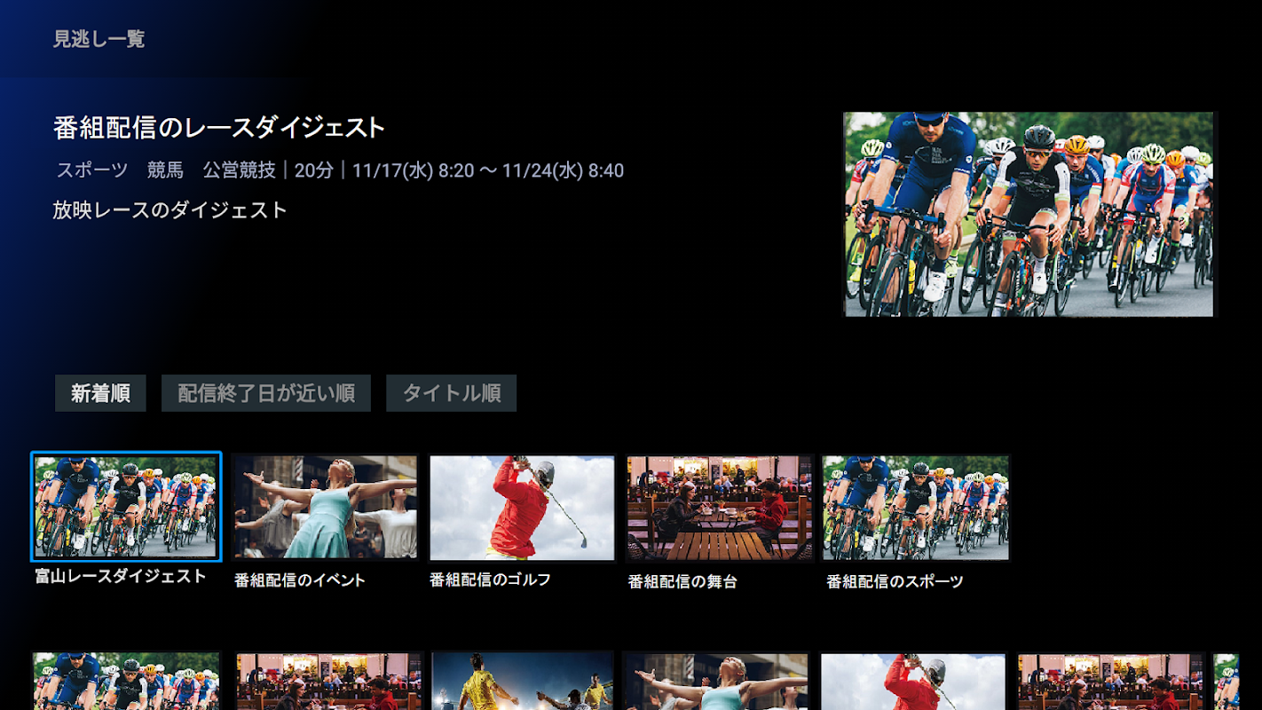Open the 番組配信のスポーツ cycling thumbnail
This screenshot has width=1262, height=710.
[x=916, y=508]
